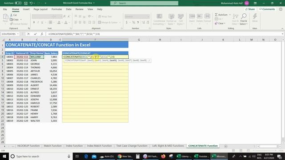Image resolution: width=285 pixels, height=160 pixels.
Task: Open the Number Format dropdown
Action: 148,16
